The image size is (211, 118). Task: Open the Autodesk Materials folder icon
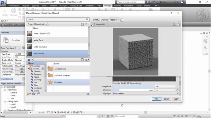coord(50,75)
